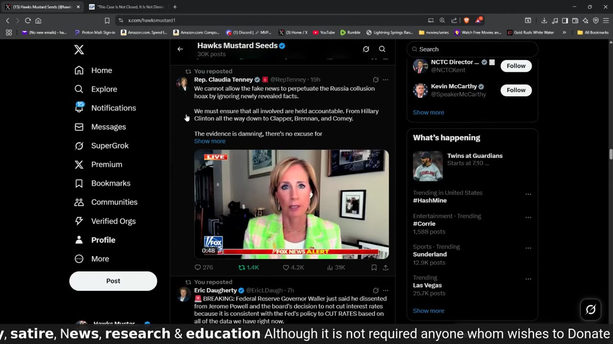Reload the current page
Image resolution: width=613 pixels, height=344 pixels.
[28, 21]
